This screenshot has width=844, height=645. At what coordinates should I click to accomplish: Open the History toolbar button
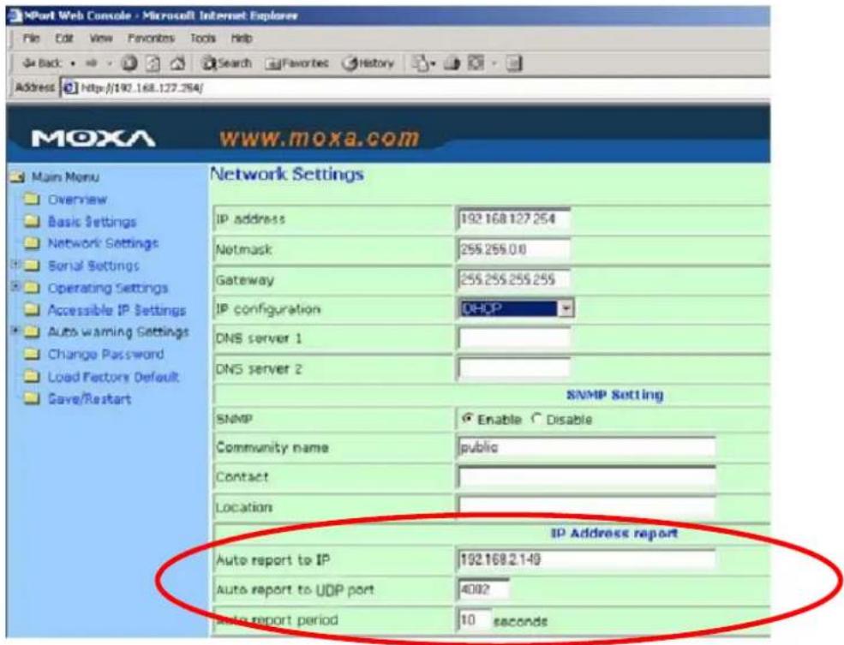368,63
